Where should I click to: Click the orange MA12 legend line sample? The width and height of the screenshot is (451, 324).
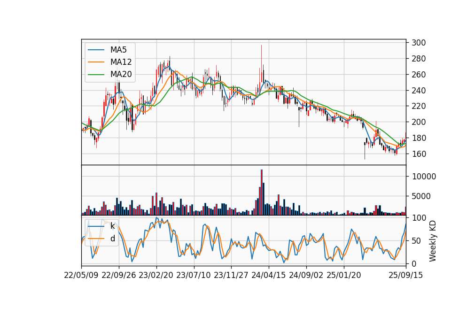click(x=96, y=62)
